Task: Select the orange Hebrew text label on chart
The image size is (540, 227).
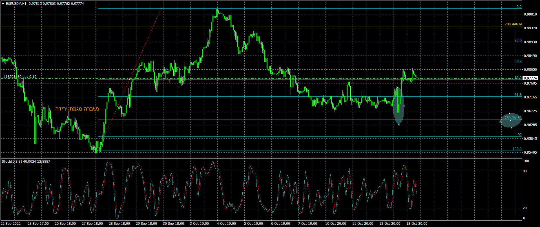Action: pos(77,109)
